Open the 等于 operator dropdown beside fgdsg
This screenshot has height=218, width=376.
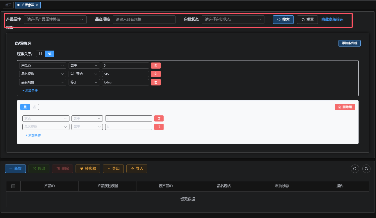point(84,82)
